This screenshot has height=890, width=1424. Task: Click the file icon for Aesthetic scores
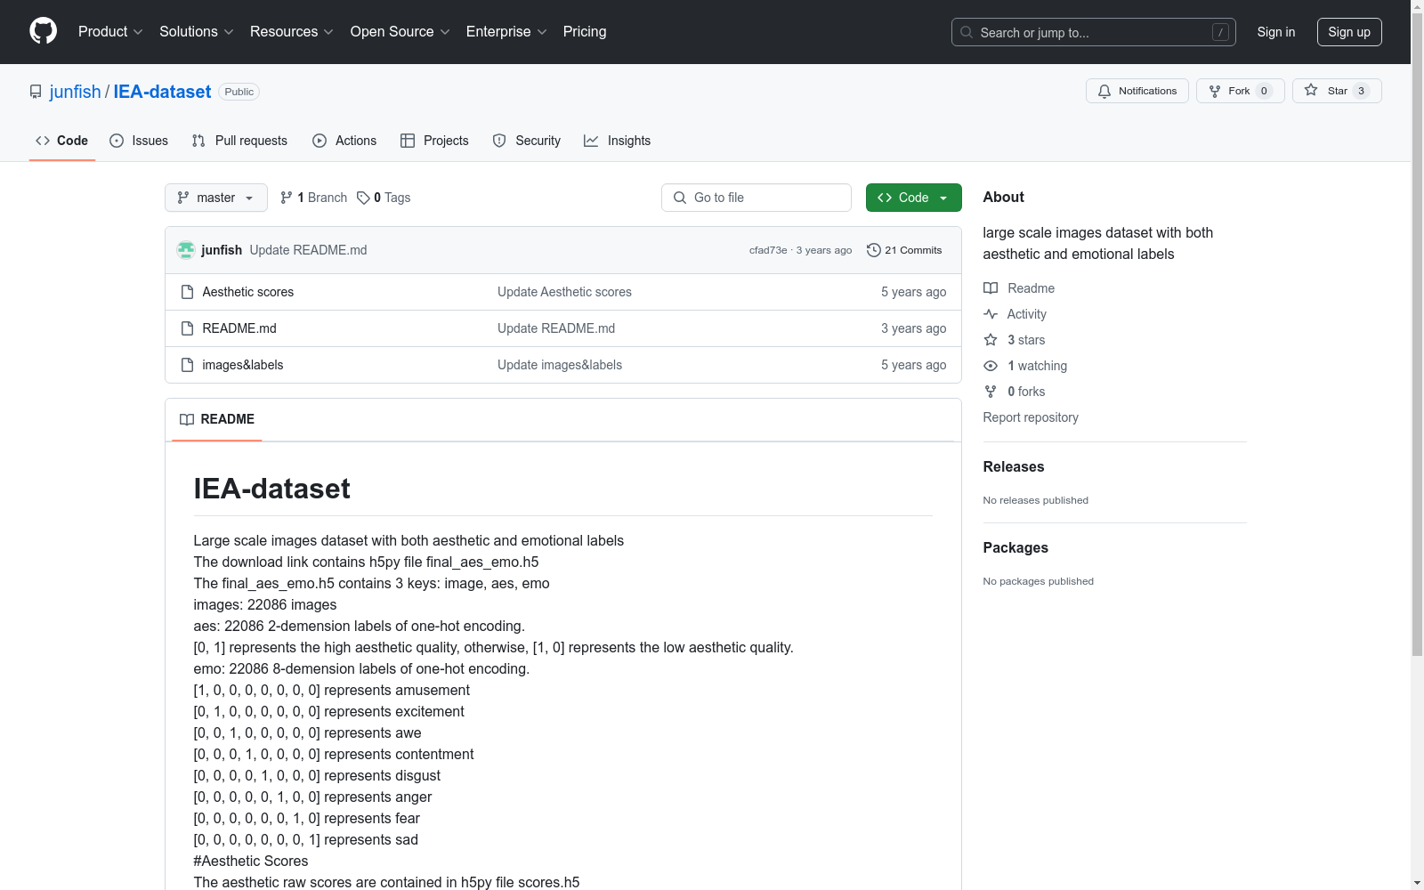[x=187, y=292]
